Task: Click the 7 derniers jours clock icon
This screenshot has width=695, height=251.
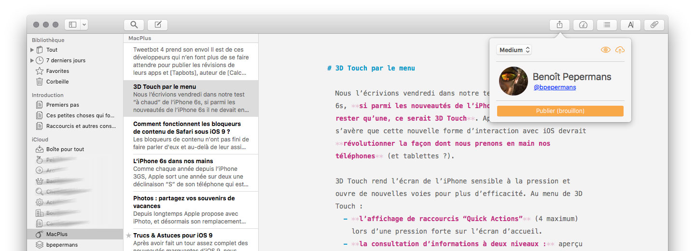Action: pos(40,60)
